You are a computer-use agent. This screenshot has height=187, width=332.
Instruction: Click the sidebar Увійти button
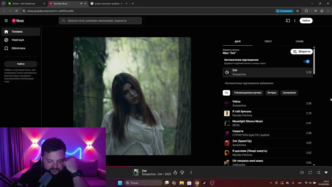21,64
